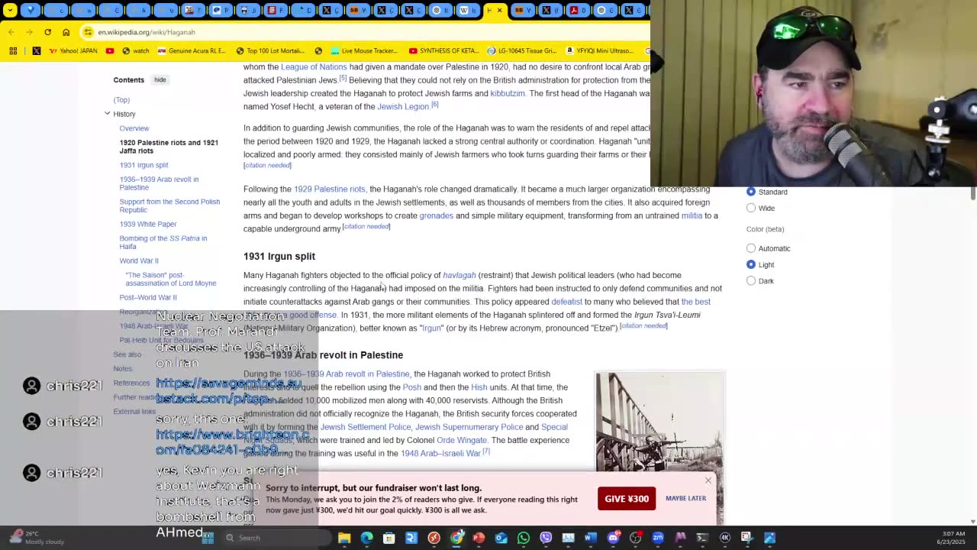This screenshot has height=550, width=977.
Task: Open File Explorer from the taskbar
Action: coord(344,538)
